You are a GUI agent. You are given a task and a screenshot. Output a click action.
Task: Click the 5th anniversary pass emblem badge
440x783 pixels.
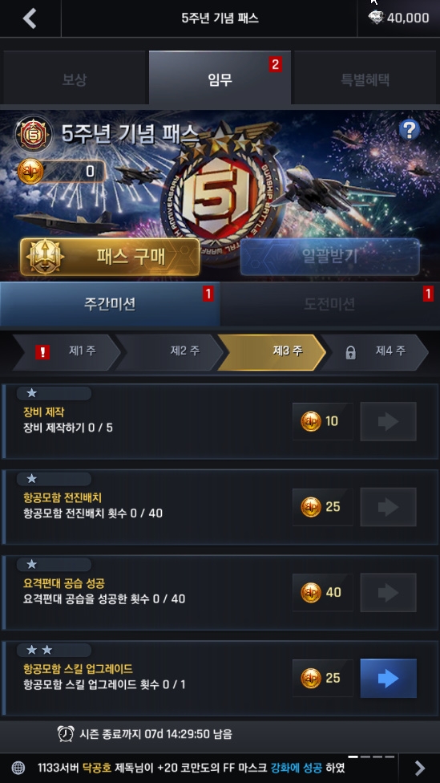click(x=34, y=133)
